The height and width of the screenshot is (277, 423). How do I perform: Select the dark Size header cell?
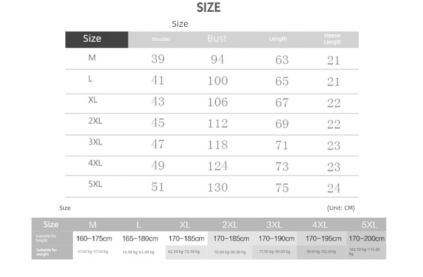pos(96,40)
